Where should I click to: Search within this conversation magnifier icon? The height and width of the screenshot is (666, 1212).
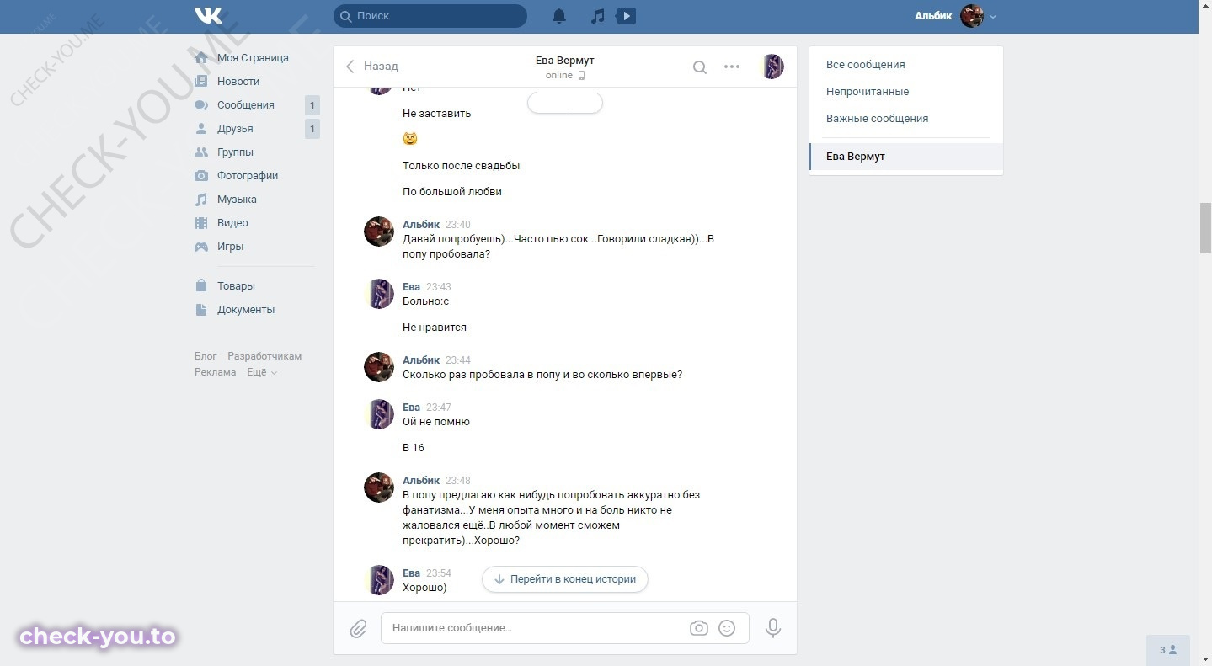[700, 67]
